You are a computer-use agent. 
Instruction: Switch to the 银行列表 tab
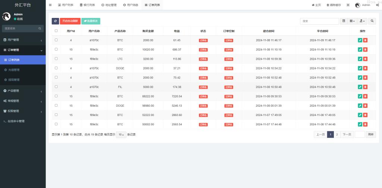point(87,5)
